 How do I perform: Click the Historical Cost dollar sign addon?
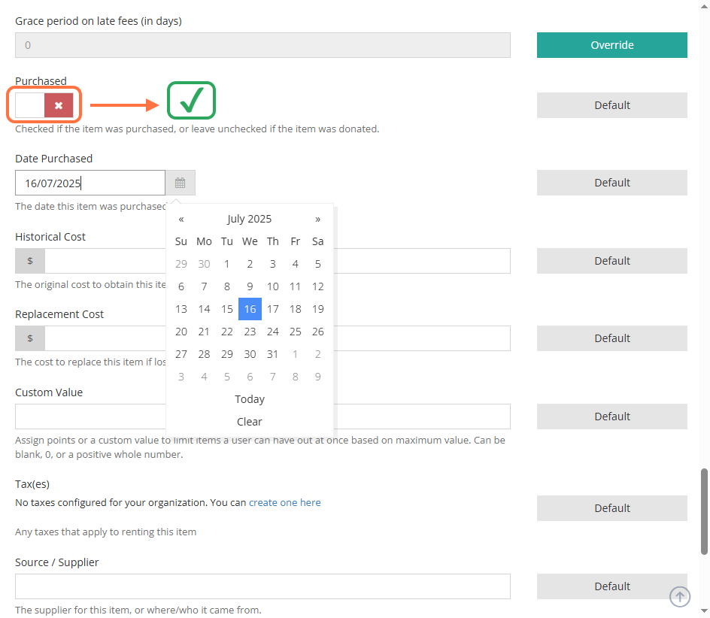click(30, 261)
